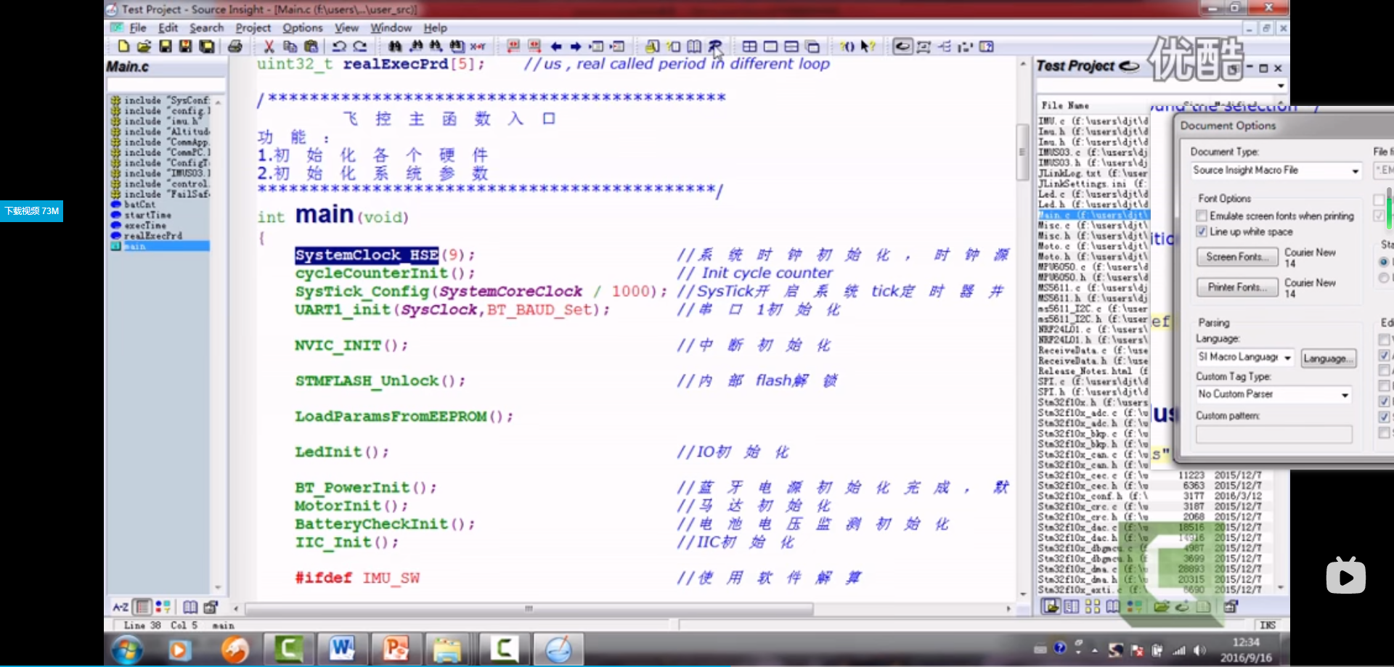Click the Screen Fonts button
This screenshot has height=667, width=1394.
pos(1236,257)
